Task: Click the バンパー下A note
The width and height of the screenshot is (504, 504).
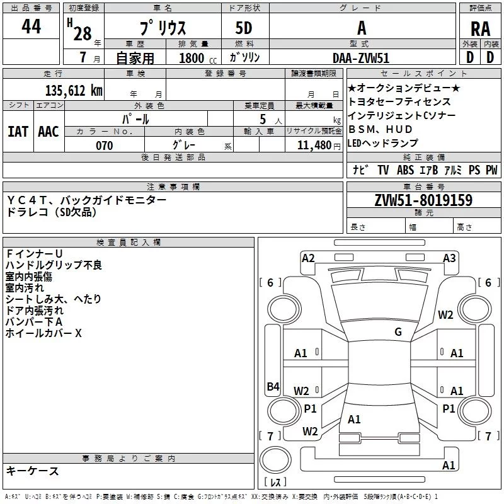Action: pos(34,322)
